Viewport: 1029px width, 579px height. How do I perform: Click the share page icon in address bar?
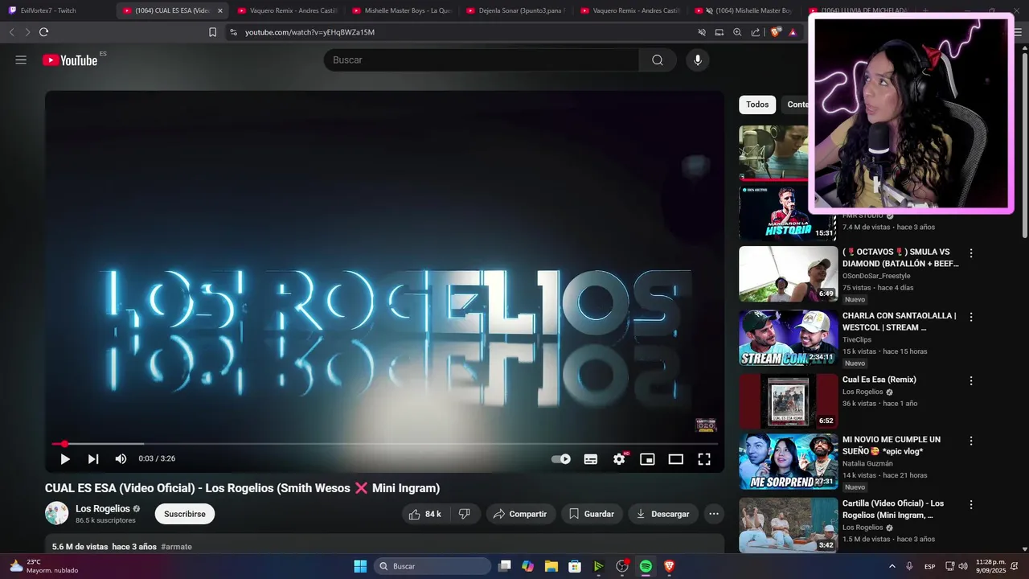756,32
